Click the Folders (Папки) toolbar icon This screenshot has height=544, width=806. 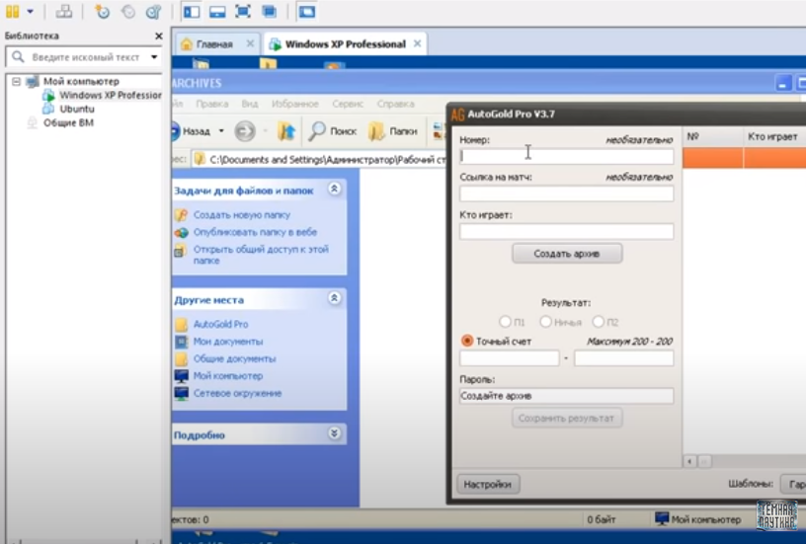click(377, 130)
